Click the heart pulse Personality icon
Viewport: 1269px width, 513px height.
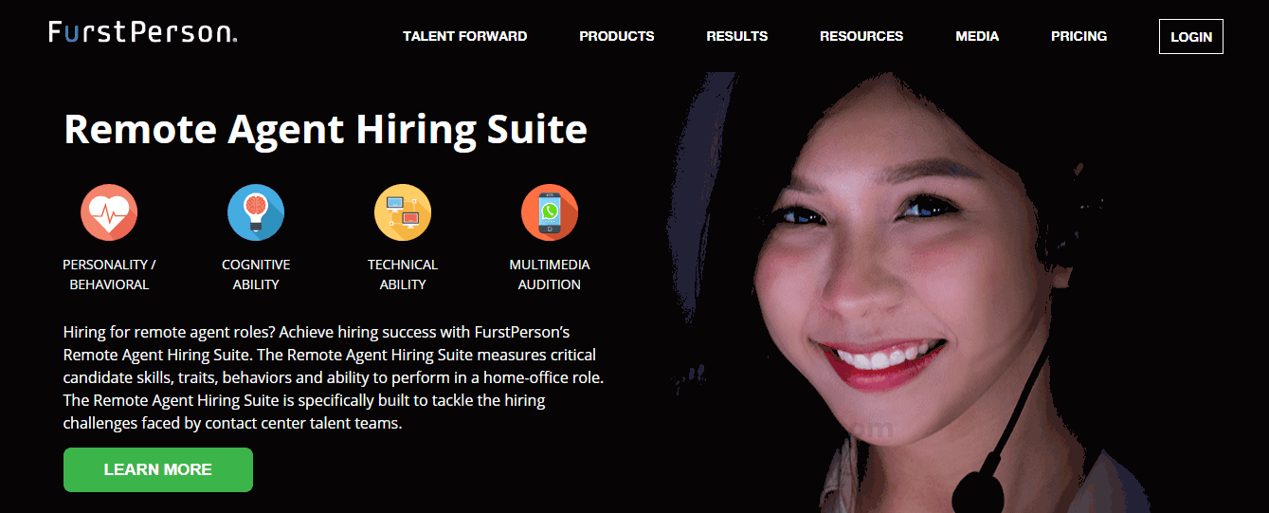pos(109,212)
